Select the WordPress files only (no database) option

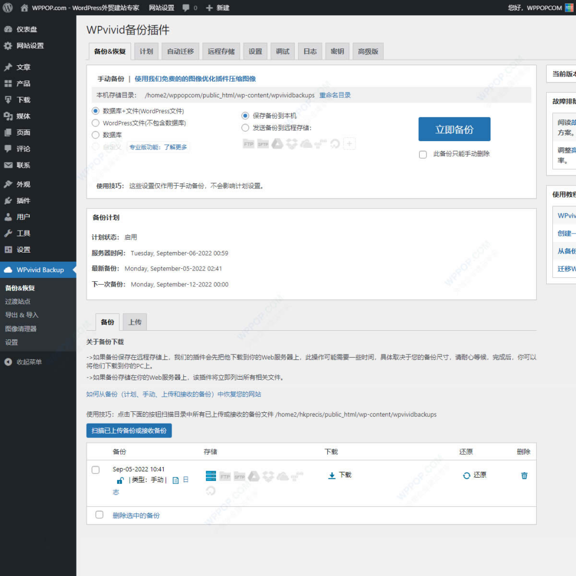tap(96, 123)
